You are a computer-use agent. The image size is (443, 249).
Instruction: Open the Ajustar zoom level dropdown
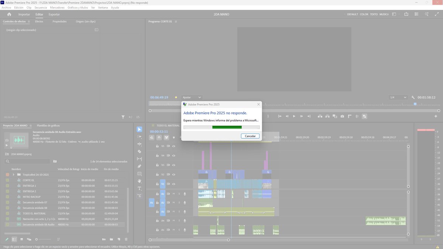pyautogui.click(x=192, y=97)
